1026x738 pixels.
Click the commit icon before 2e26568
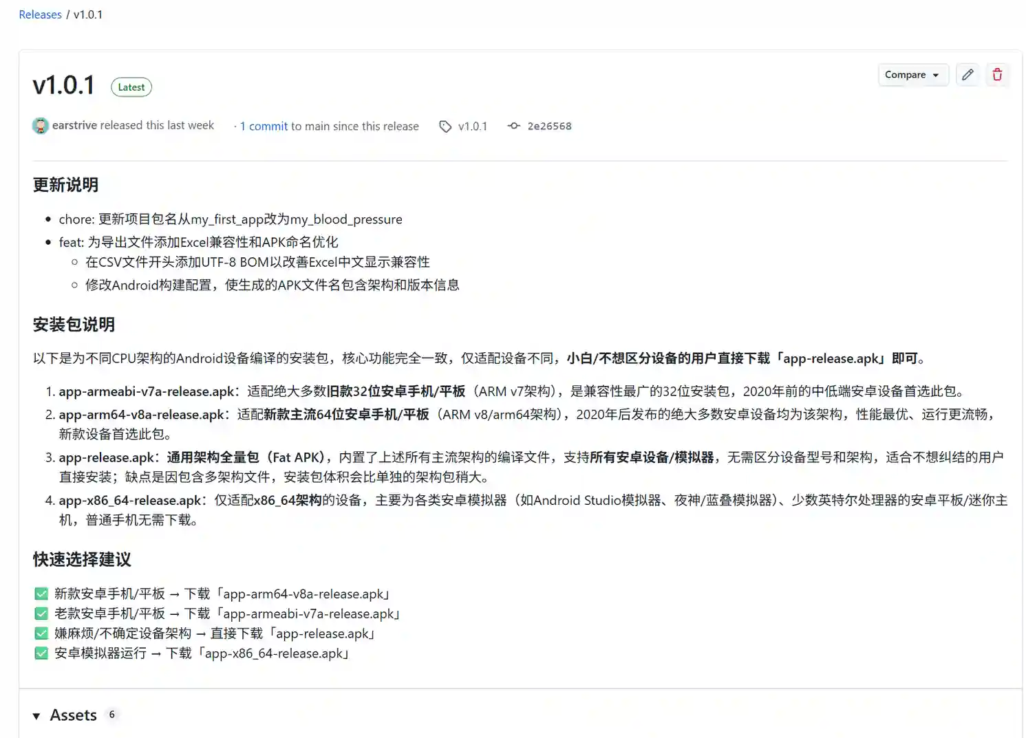[x=513, y=126]
